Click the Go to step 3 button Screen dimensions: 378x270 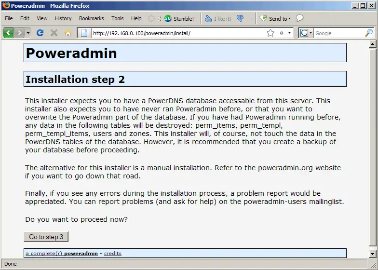[46, 237]
